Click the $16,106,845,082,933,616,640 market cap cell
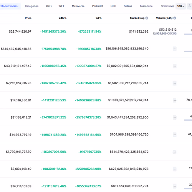Viewport: 192px width, 192px height. (x=127, y=49)
